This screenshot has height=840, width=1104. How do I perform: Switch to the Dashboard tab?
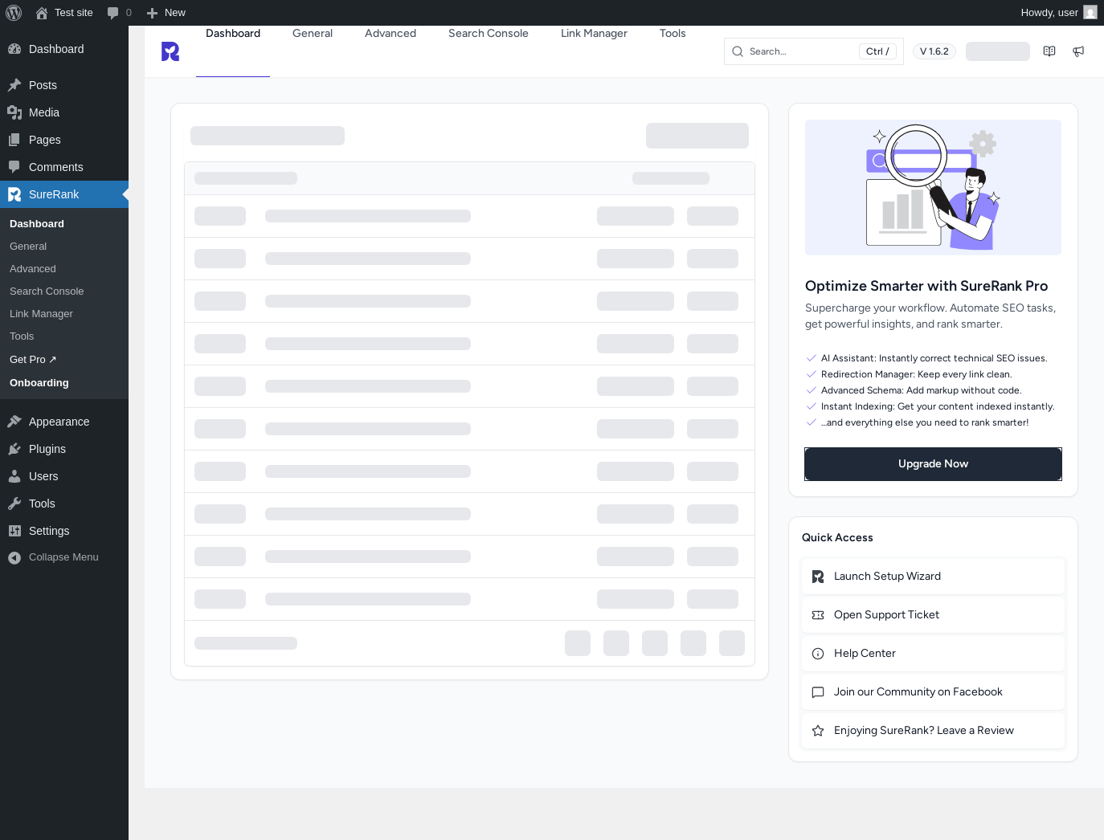(x=233, y=34)
